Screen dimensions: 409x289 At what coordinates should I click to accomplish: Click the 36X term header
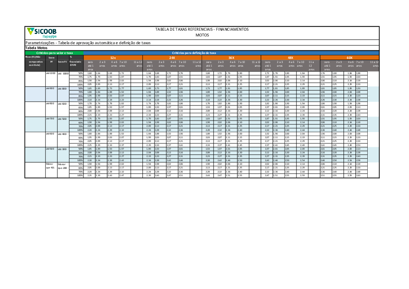tap(231, 58)
